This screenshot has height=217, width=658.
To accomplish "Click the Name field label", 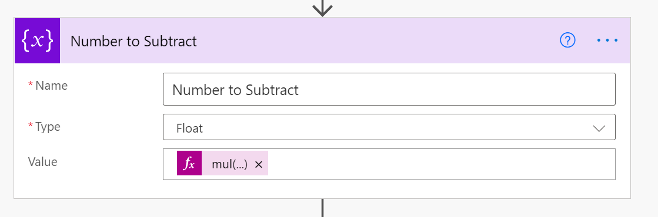I will pos(51,86).
